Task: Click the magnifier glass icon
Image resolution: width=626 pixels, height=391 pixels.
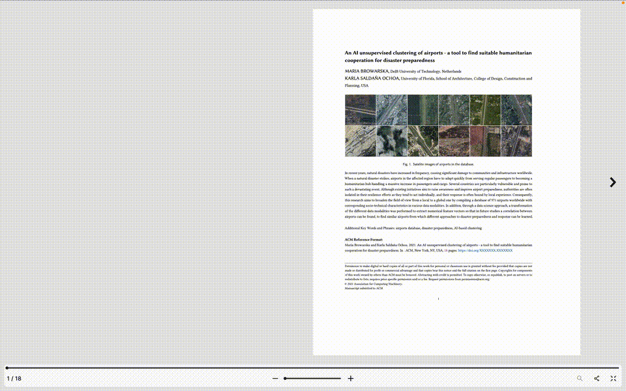Action: pyautogui.click(x=579, y=378)
